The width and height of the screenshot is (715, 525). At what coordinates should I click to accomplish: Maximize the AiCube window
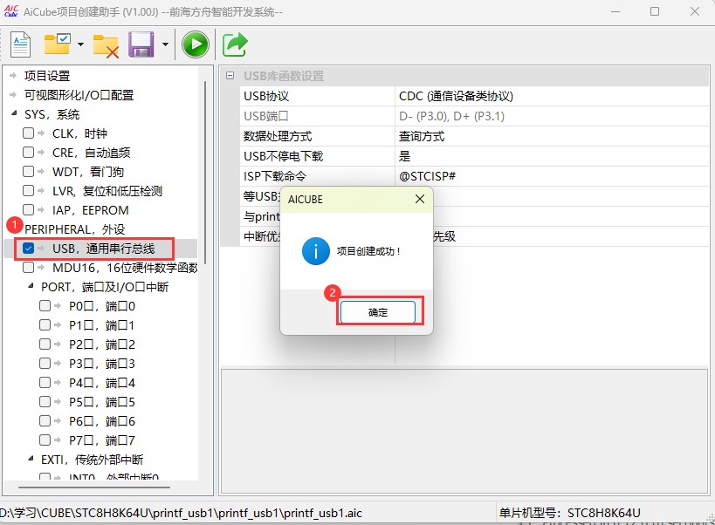[655, 11]
